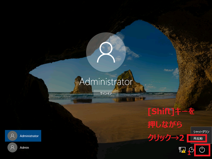
Task: Choose 再起動 from power menu
Action: coord(198,138)
